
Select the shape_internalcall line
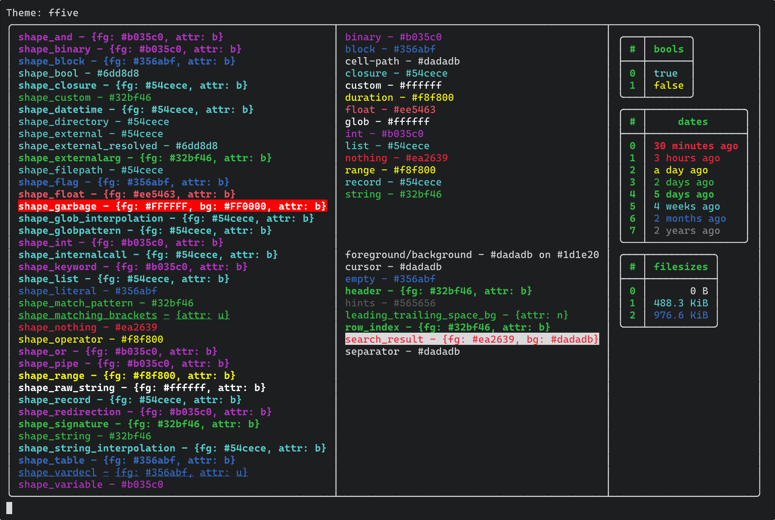148,255
